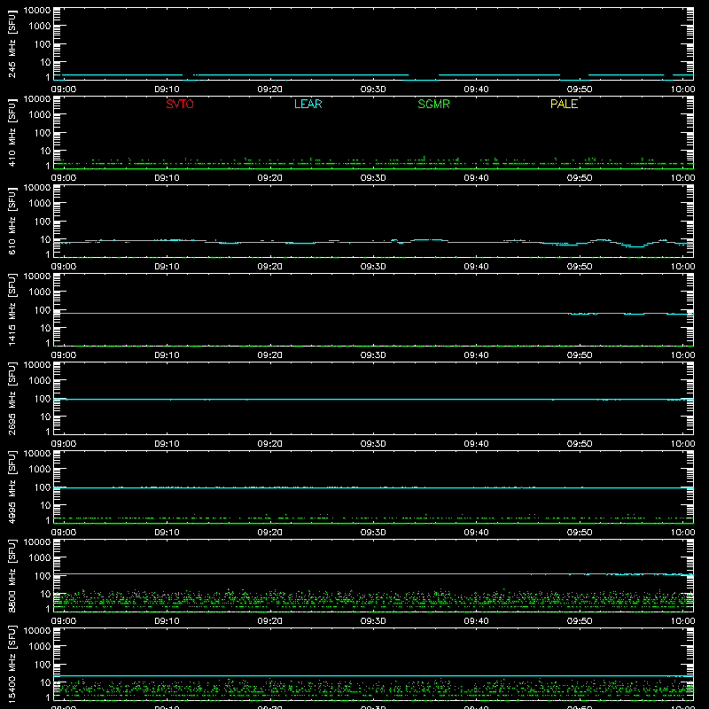Click 09:40 time label under 2695 MHz plot
This screenshot has width=709, height=709.
pyautogui.click(x=476, y=444)
